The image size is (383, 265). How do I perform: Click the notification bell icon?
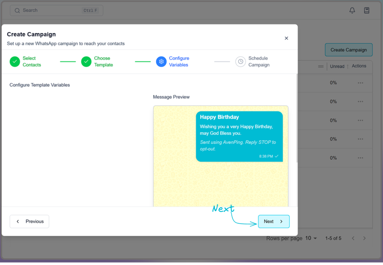[352, 10]
